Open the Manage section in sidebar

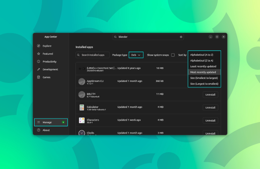click(51, 122)
